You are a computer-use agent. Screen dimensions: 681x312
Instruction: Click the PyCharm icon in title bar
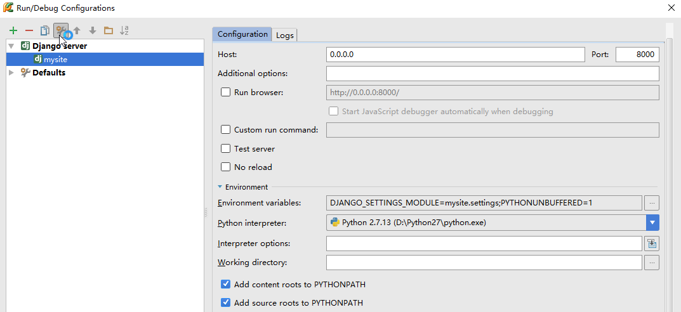(8, 8)
